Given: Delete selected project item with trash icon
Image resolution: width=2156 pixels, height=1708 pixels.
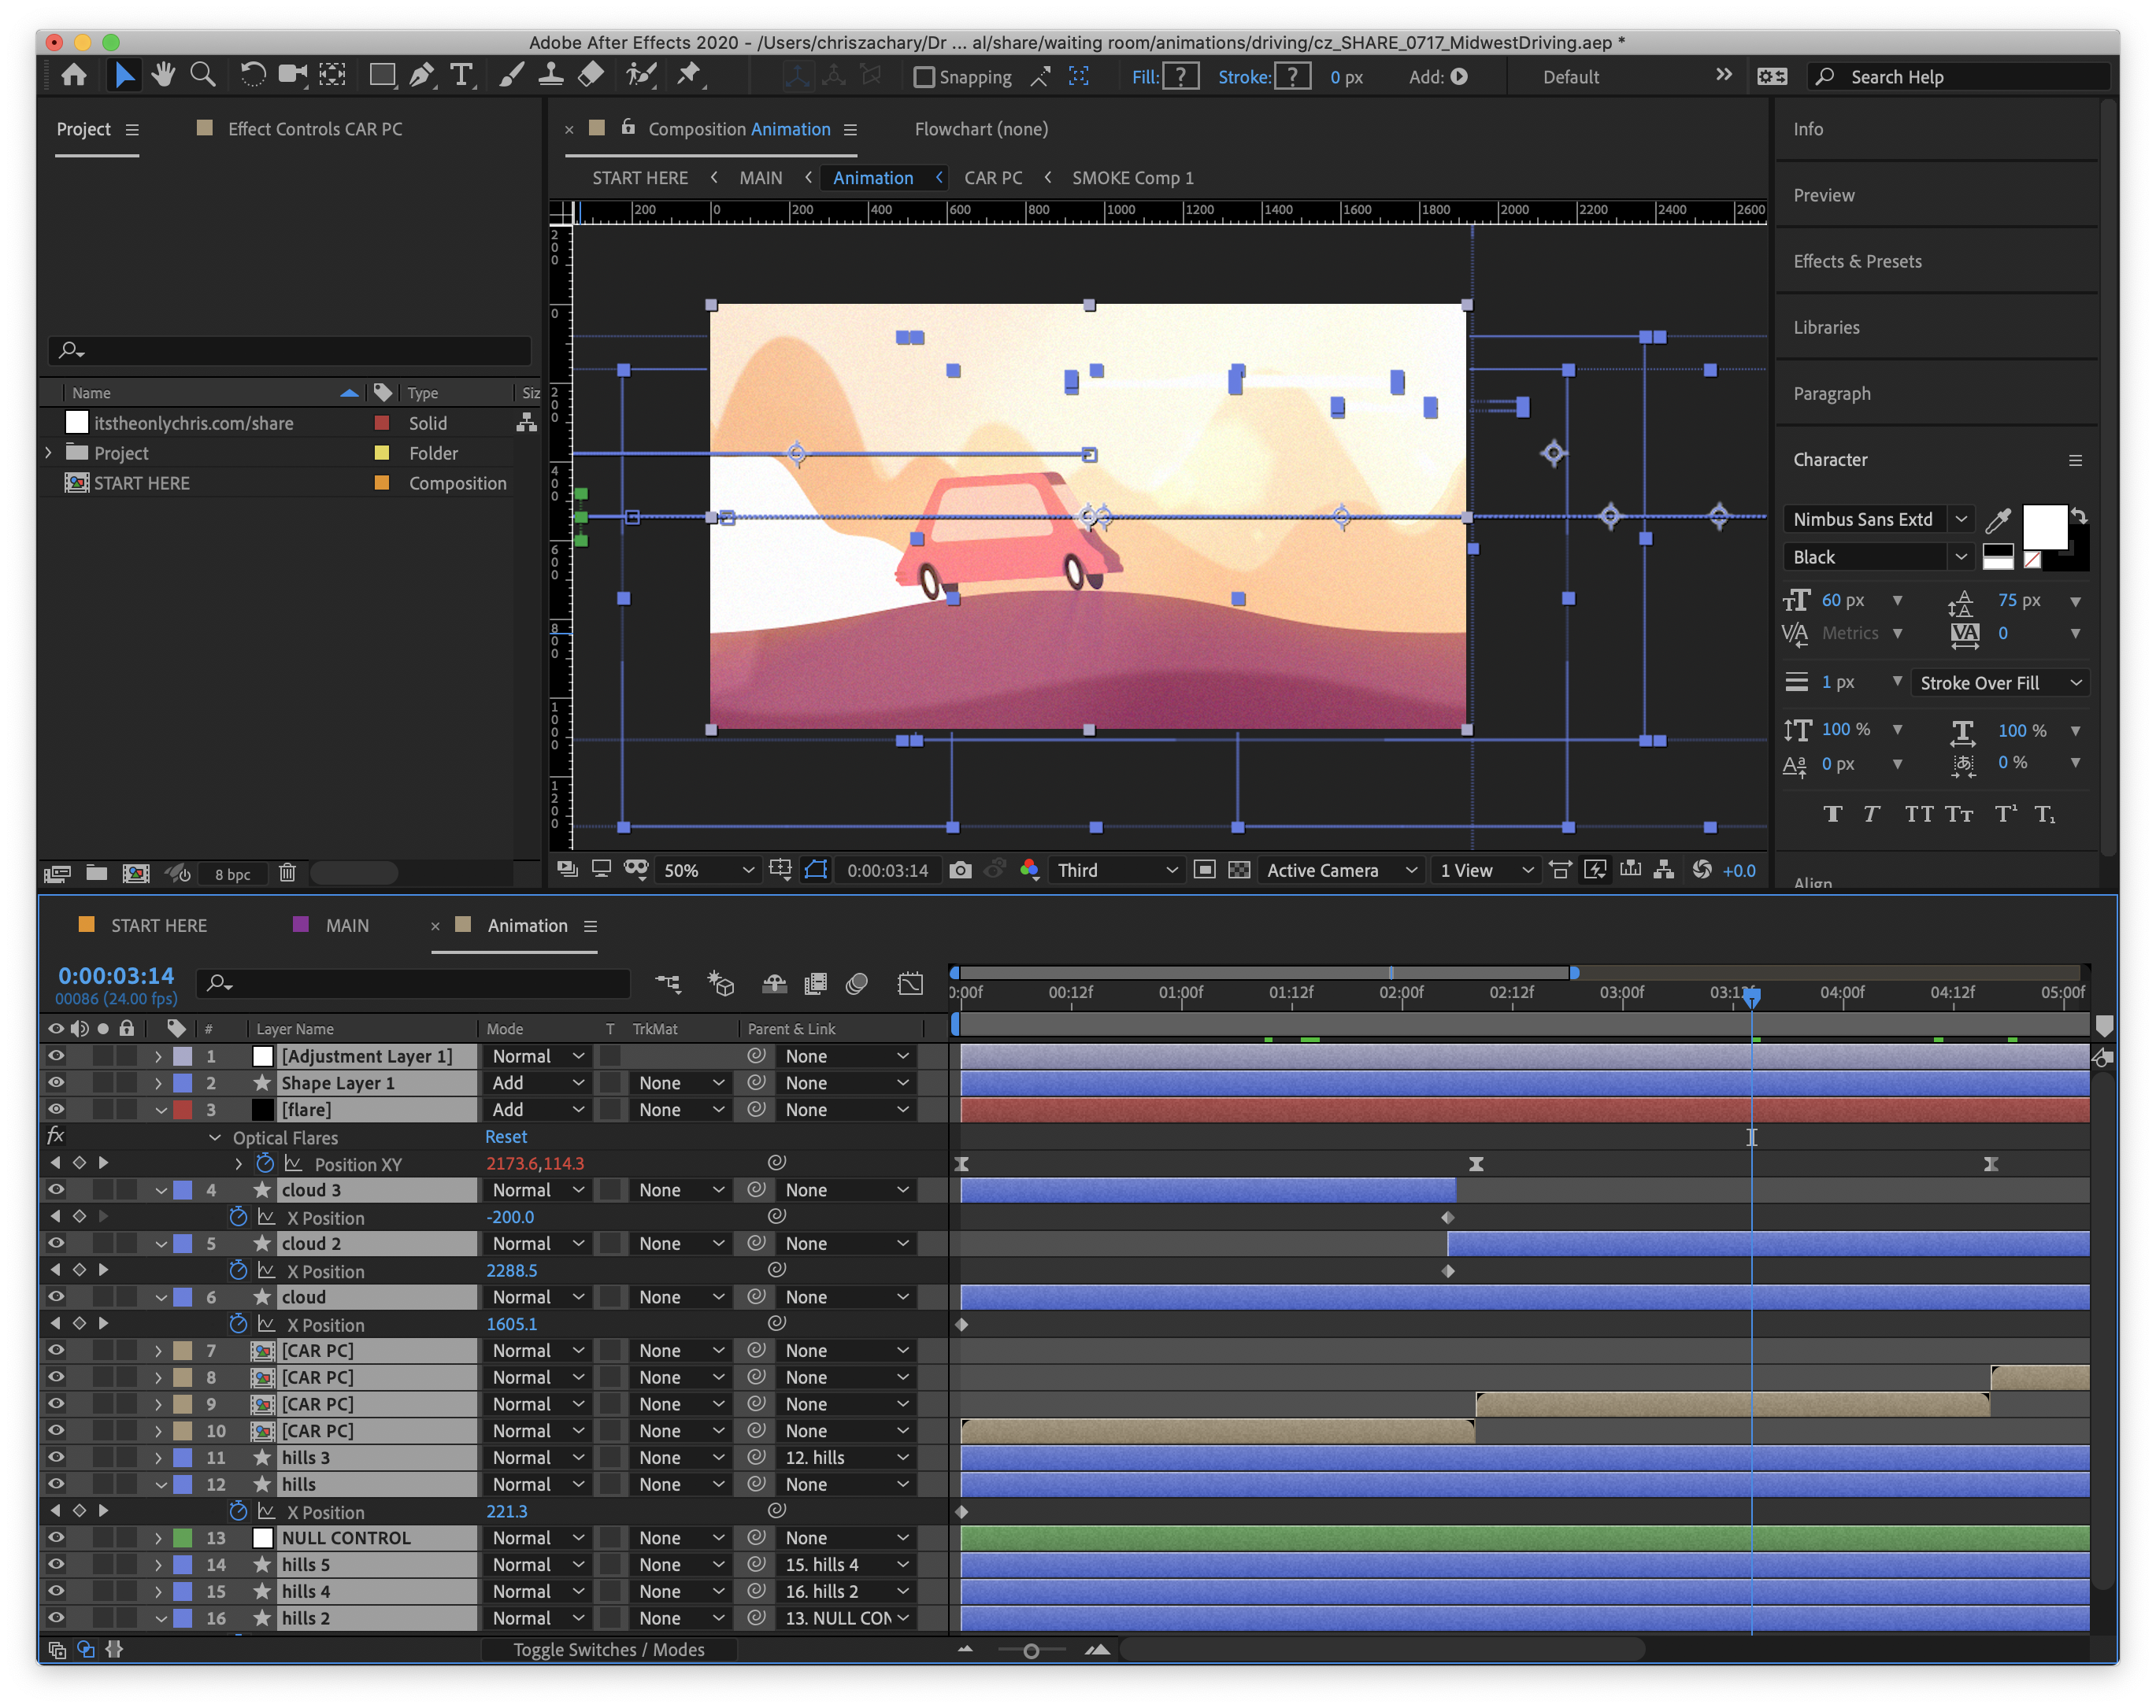Looking at the screenshot, I should [287, 872].
